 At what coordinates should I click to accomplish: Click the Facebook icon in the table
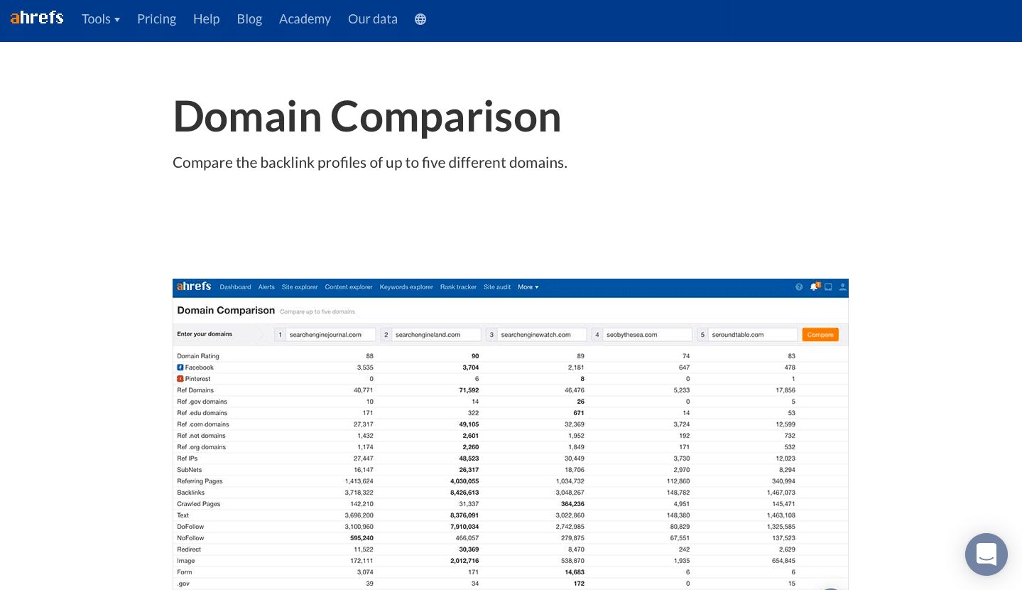pos(180,368)
